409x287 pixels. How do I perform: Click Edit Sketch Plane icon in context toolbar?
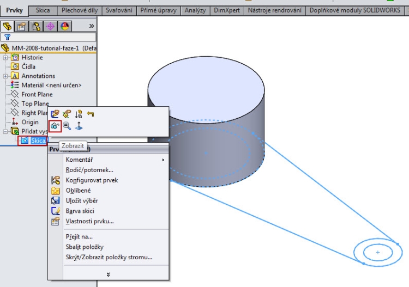67,114
